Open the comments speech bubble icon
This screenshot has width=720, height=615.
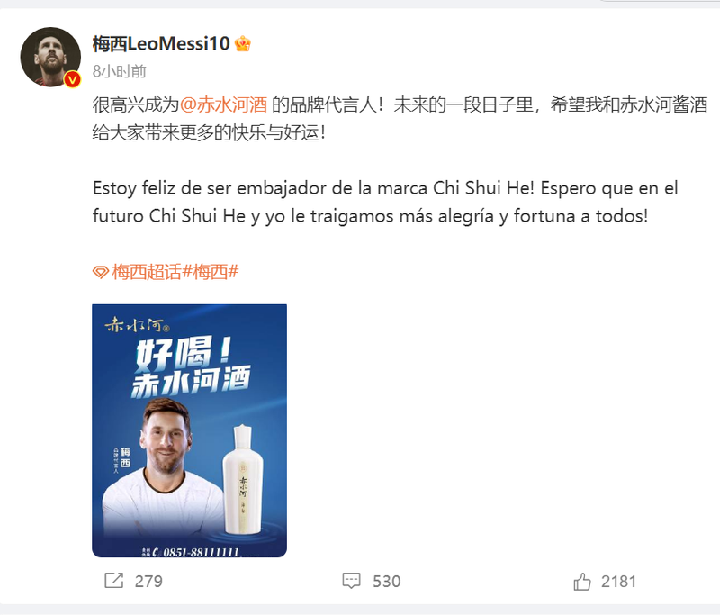coord(351,581)
